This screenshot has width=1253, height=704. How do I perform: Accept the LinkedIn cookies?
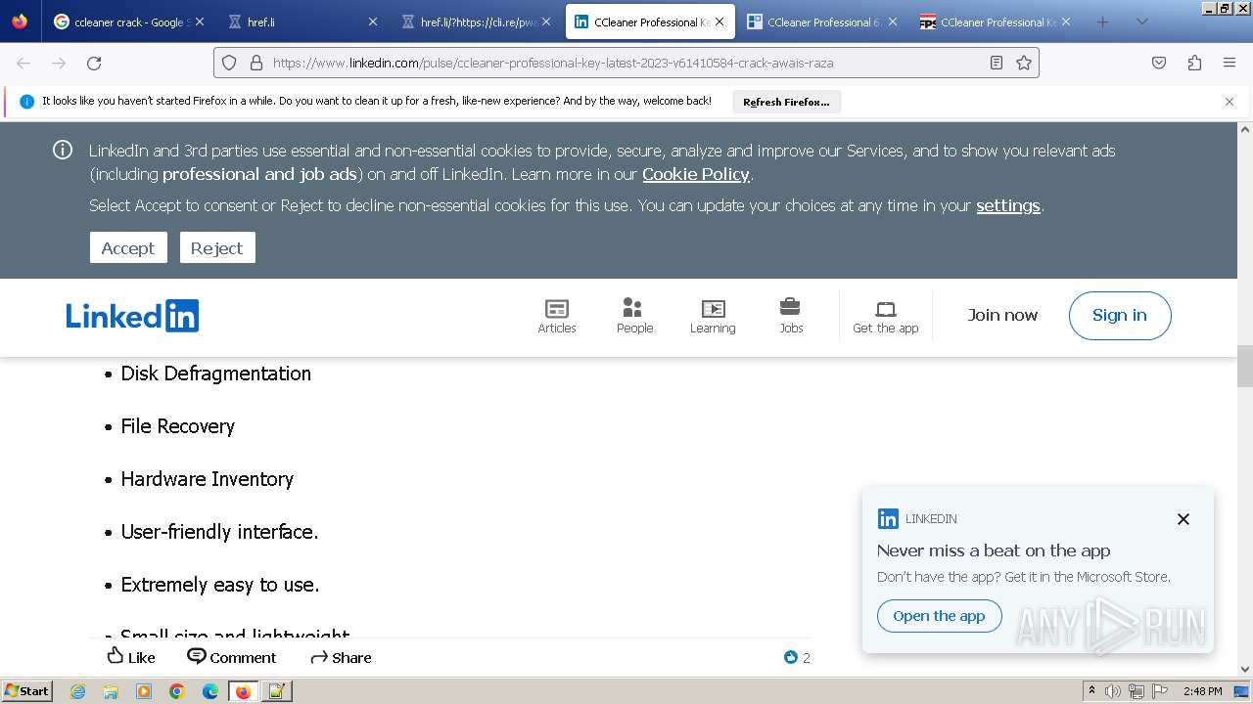[128, 247]
